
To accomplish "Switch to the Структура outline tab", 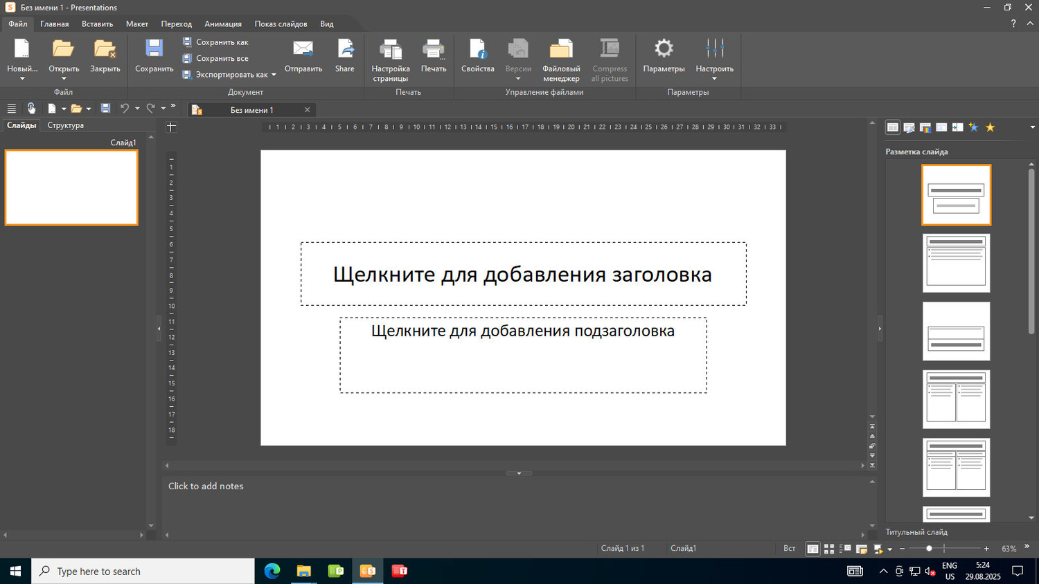I will 65,125.
